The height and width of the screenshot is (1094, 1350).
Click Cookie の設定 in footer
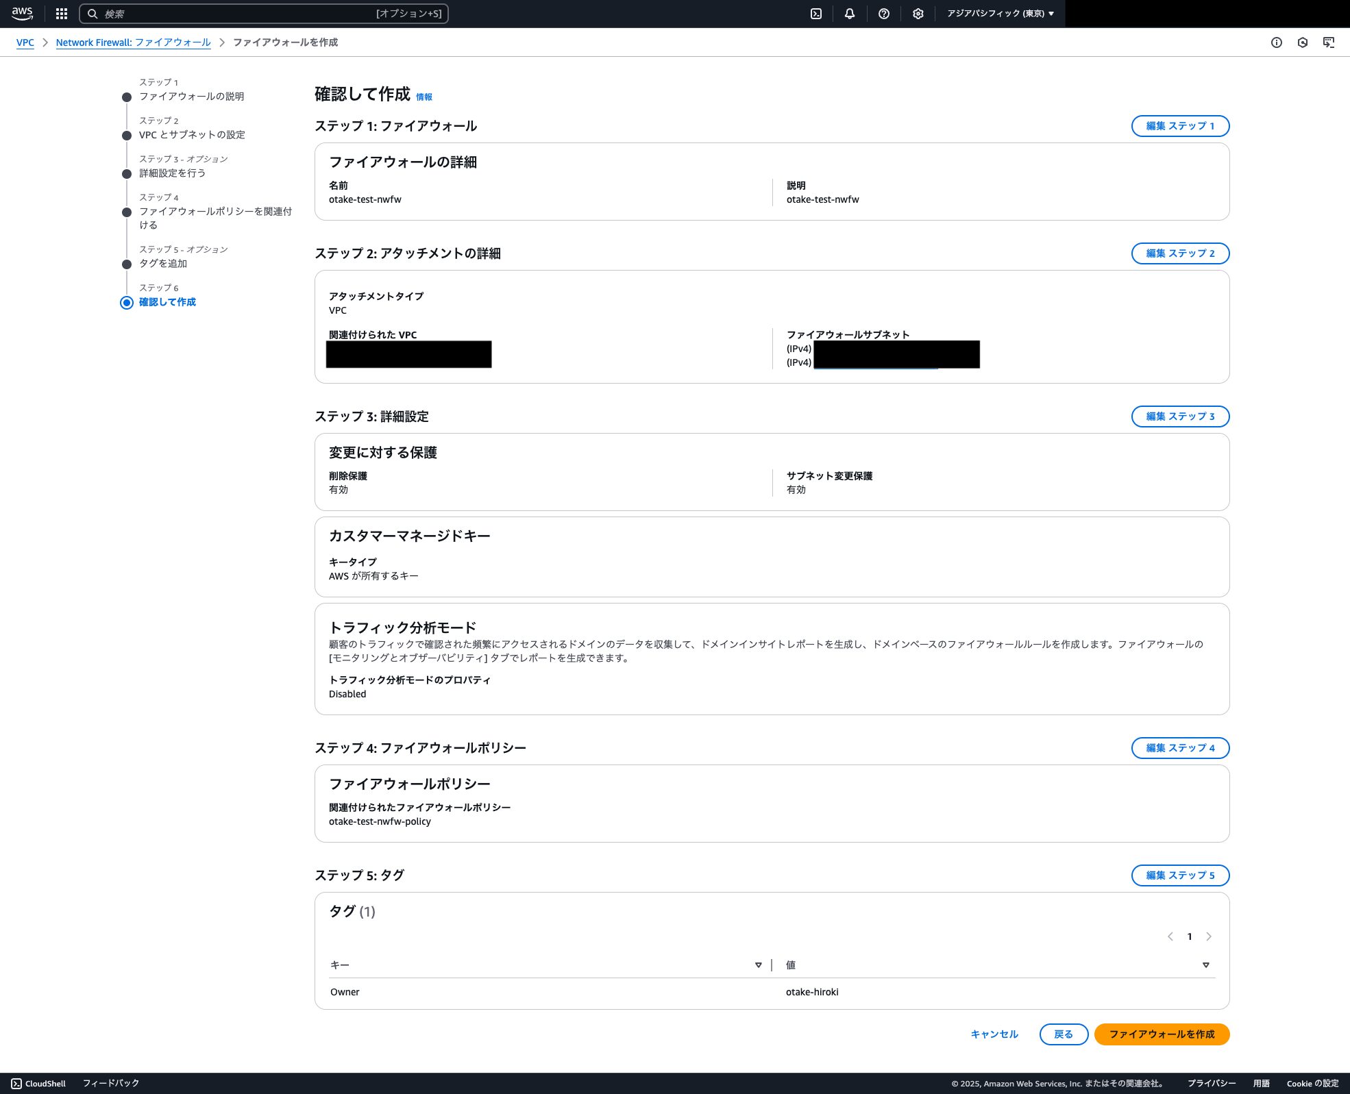click(x=1312, y=1084)
